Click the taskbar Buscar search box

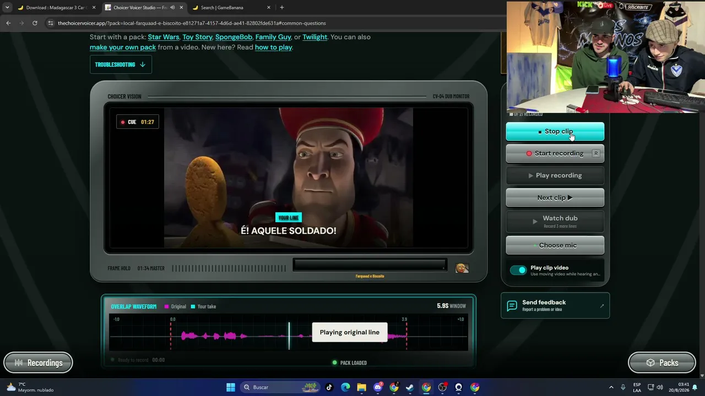(x=280, y=387)
